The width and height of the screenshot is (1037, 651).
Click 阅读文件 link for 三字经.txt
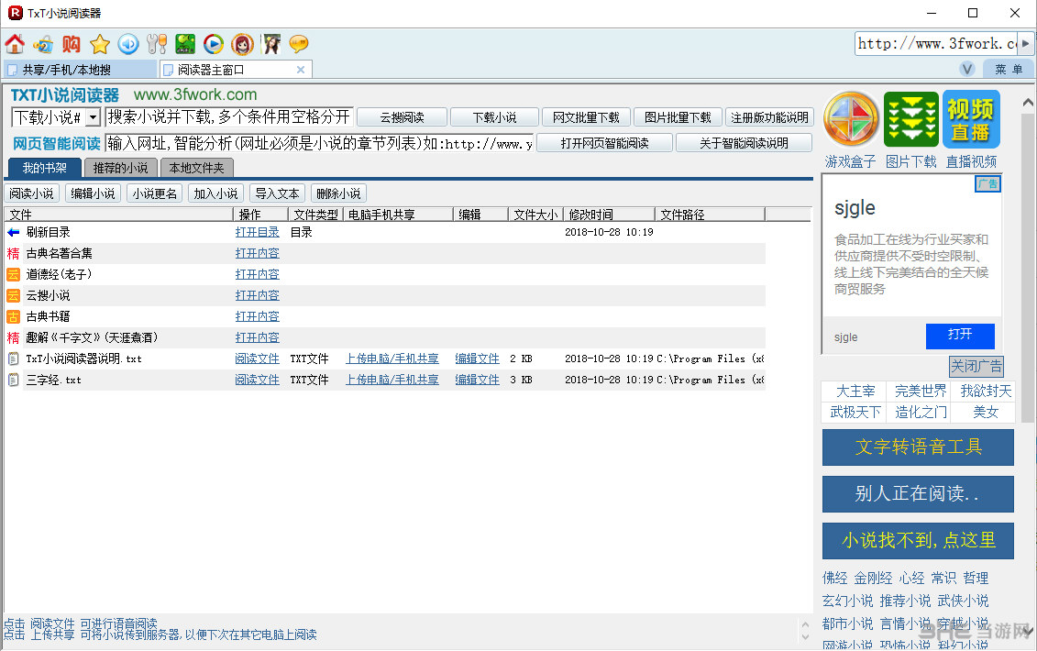tap(257, 379)
